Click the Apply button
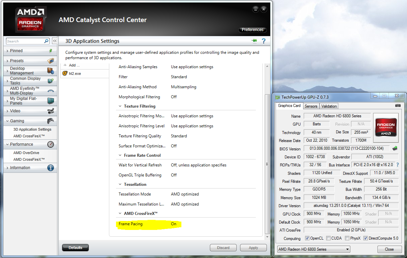Image resolution: width=407 pixels, height=258 pixels. [253, 248]
